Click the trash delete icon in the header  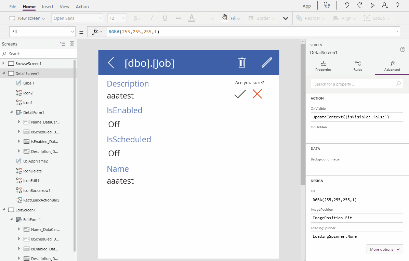(x=242, y=63)
